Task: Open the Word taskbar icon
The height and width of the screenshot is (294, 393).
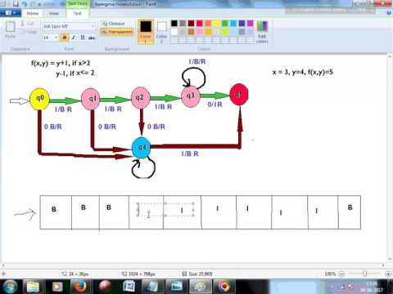Action: click(x=129, y=287)
